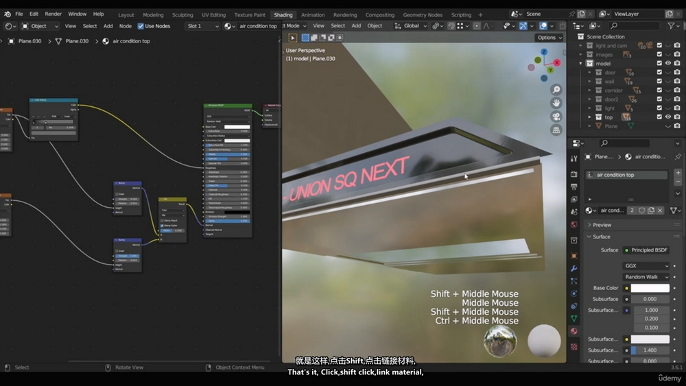Screen dimensions: 686x386
Task: Open the Output properties tab
Action: click(574, 186)
